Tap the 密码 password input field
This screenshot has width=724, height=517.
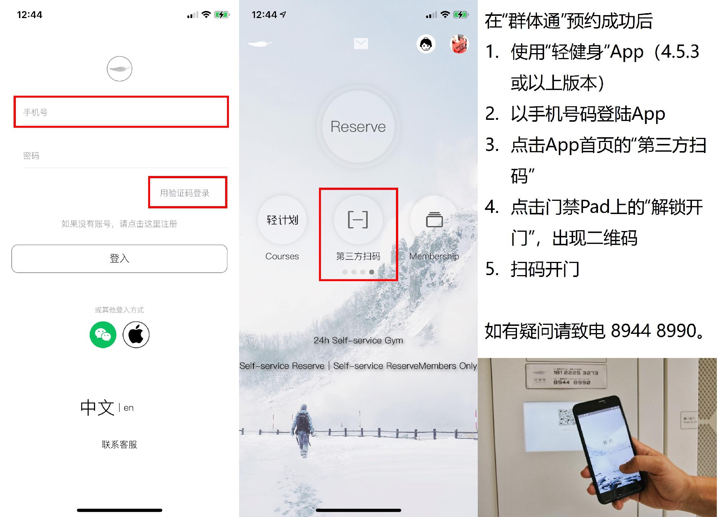tap(118, 156)
